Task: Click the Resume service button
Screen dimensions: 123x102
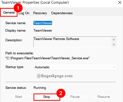Action: (104, 97)
